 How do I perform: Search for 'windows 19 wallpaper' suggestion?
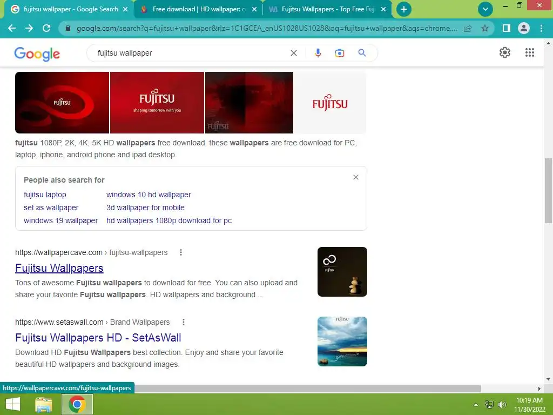[60, 220]
